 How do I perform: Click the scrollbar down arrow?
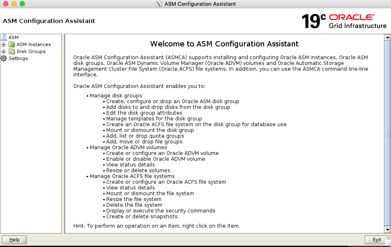pyautogui.click(x=388, y=230)
